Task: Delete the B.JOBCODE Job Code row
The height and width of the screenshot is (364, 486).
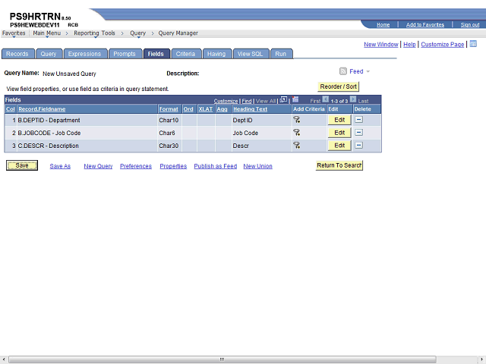Action: coord(358,133)
